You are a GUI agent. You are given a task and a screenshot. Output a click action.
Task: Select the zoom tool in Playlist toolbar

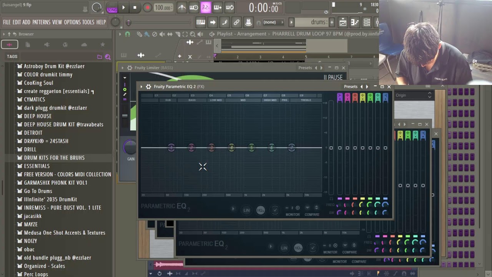pos(193,34)
